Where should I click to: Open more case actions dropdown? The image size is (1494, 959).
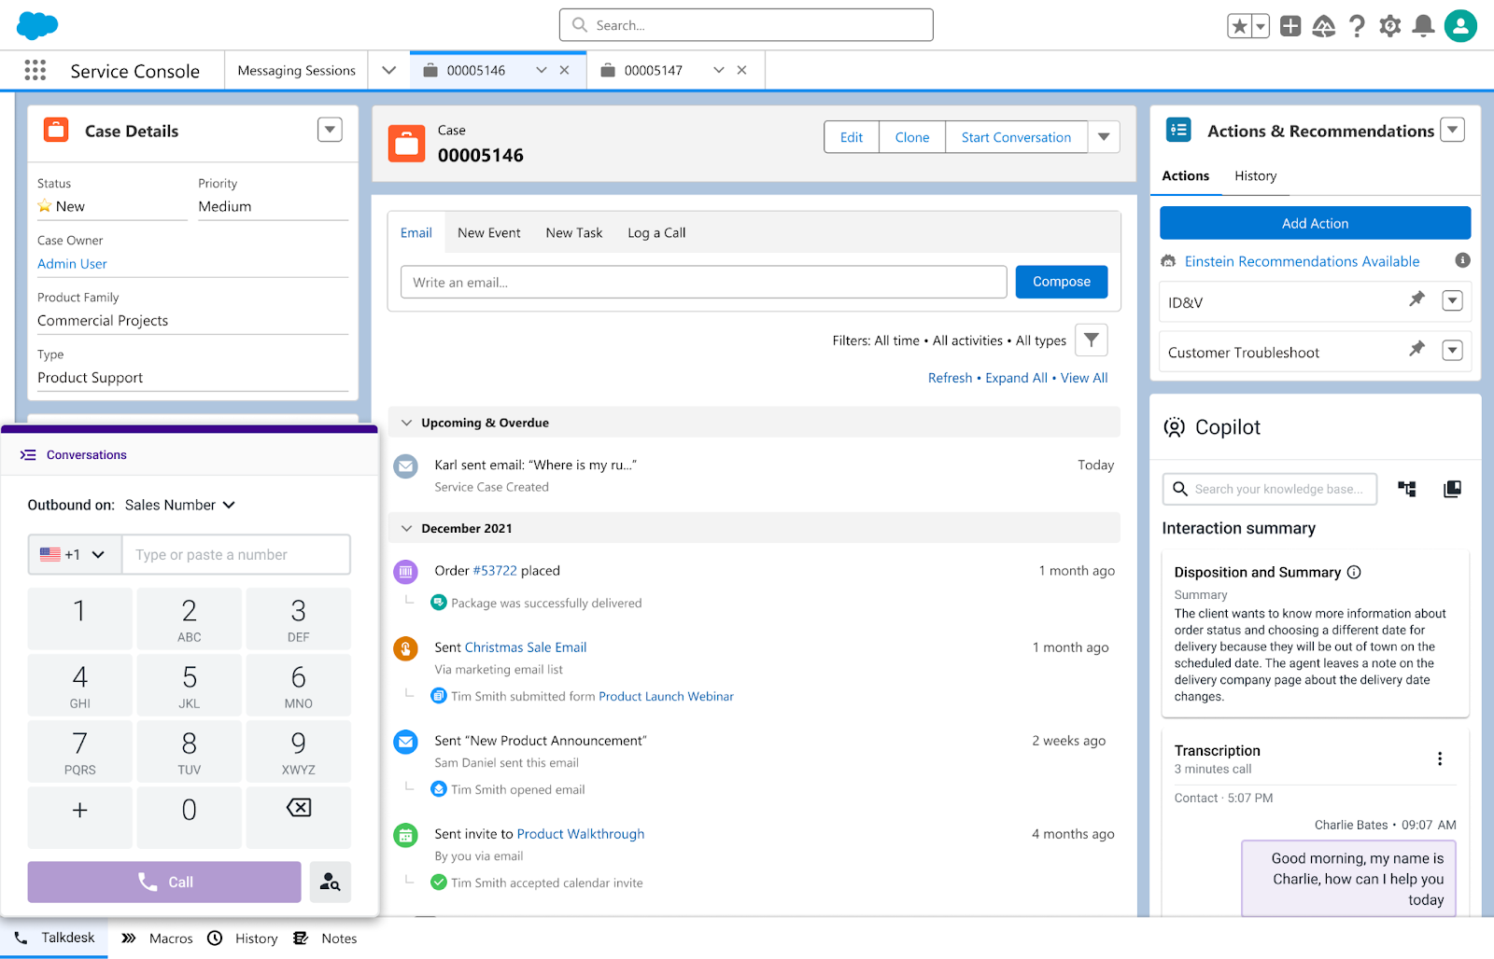click(1104, 137)
